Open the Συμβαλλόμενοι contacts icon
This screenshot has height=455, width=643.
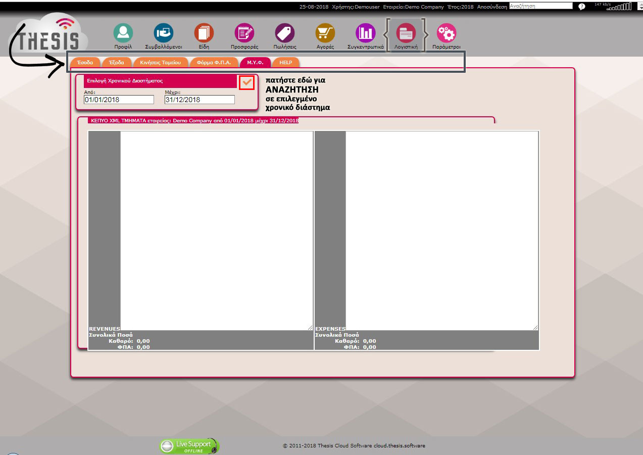pyautogui.click(x=164, y=33)
